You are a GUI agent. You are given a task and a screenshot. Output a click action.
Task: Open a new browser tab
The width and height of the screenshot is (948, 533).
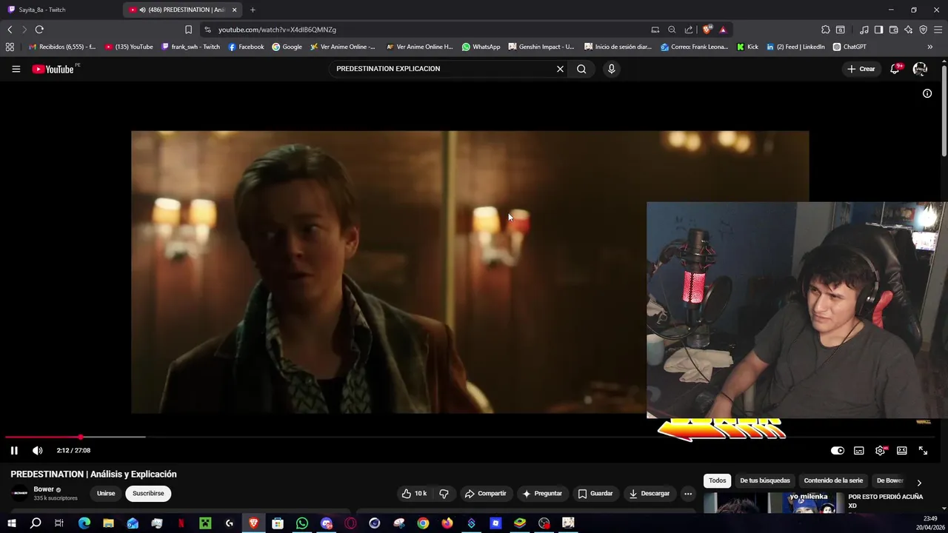(x=253, y=10)
